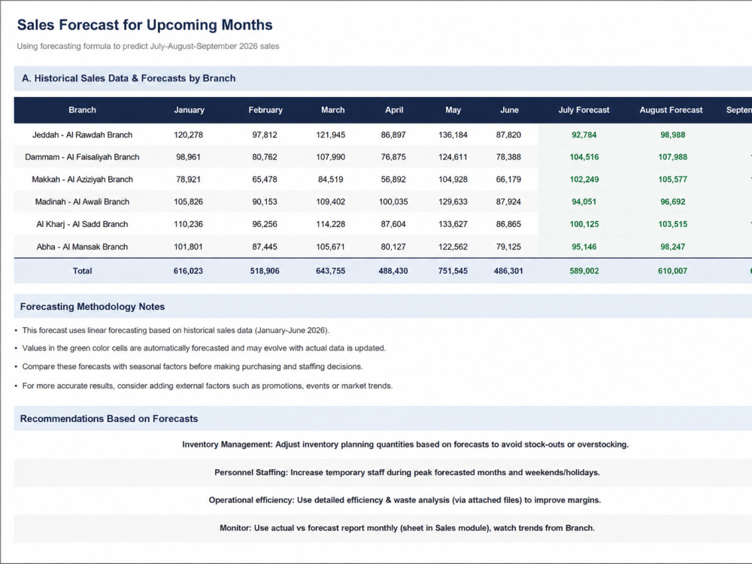Image resolution: width=752 pixels, height=564 pixels.
Task: Select the Personnel Staffing recommendation line
Action: point(407,472)
